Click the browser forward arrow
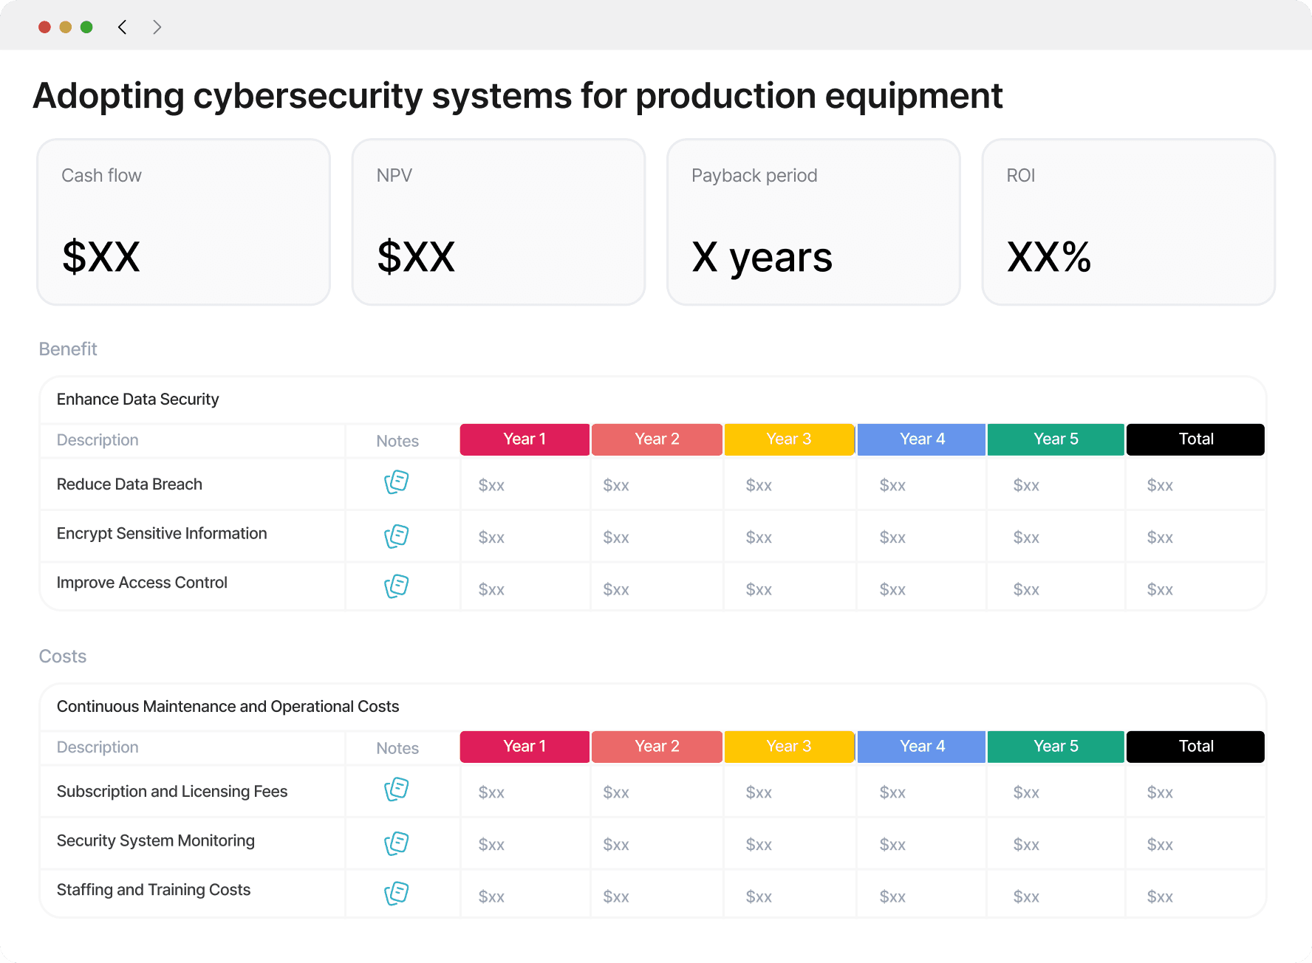This screenshot has width=1312, height=963. tap(157, 27)
